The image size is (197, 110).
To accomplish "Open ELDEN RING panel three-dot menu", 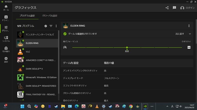I will click(189, 26).
